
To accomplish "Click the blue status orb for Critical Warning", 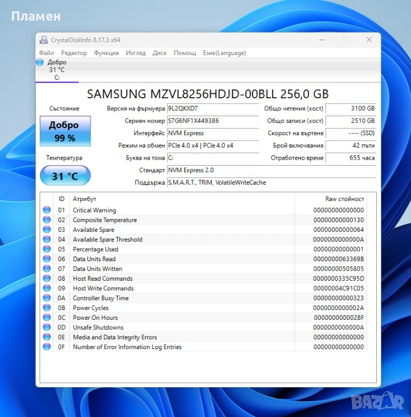I will pyautogui.click(x=47, y=210).
